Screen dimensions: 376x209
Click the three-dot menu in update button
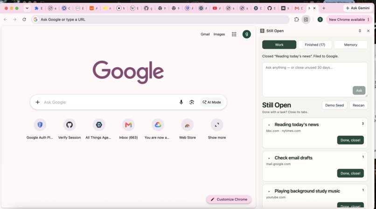pyautogui.click(x=369, y=20)
